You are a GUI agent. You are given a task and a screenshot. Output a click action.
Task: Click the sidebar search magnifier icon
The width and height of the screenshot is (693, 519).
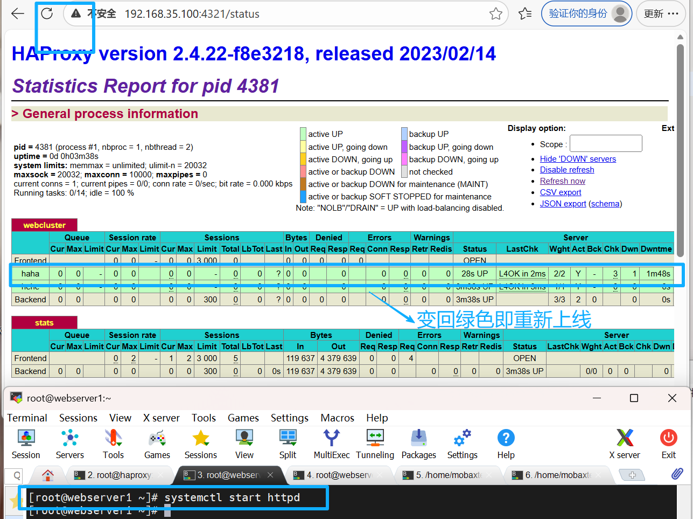click(17, 475)
